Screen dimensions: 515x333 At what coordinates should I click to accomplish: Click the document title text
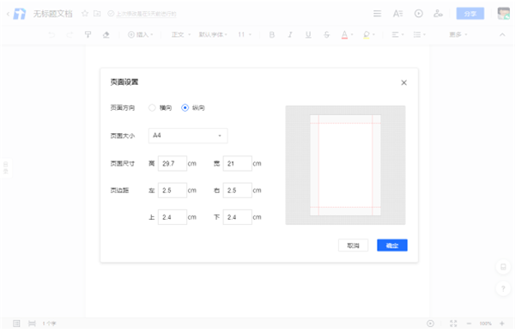pyautogui.click(x=52, y=14)
